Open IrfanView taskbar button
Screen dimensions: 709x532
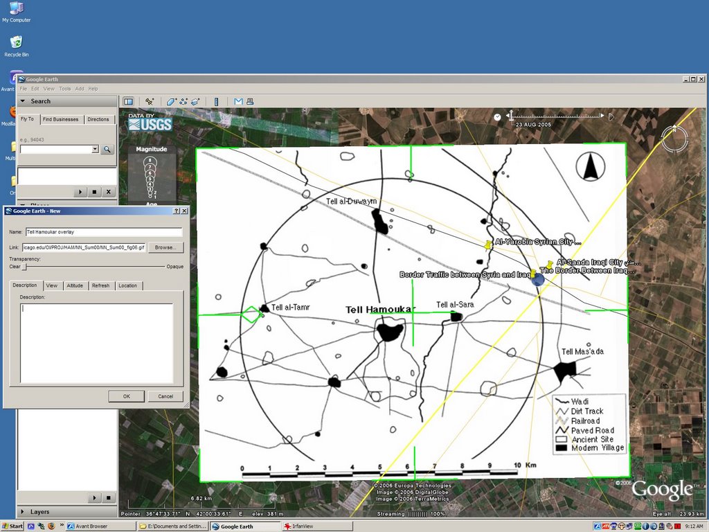click(316, 526)
